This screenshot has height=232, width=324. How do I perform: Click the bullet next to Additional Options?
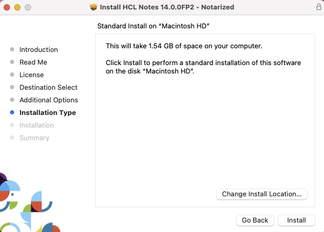[x=12, y=100]
